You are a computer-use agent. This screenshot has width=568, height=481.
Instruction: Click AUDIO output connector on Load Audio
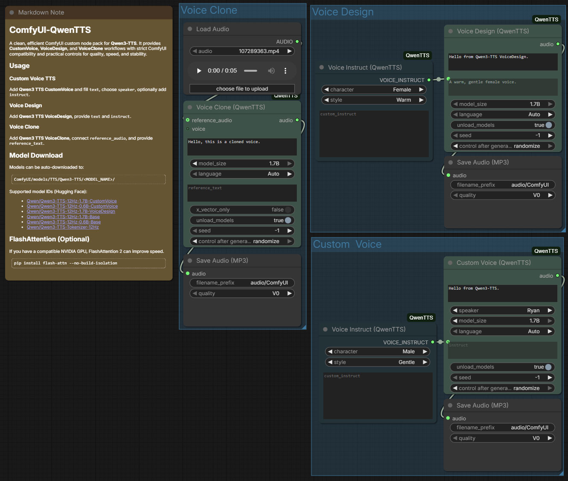coord(297,41)
